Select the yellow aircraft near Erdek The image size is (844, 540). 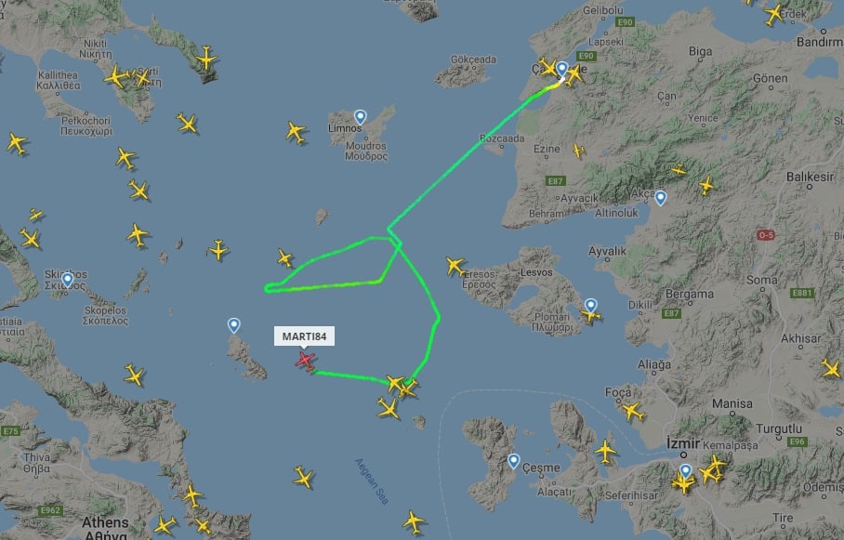(x=774, y=15)
